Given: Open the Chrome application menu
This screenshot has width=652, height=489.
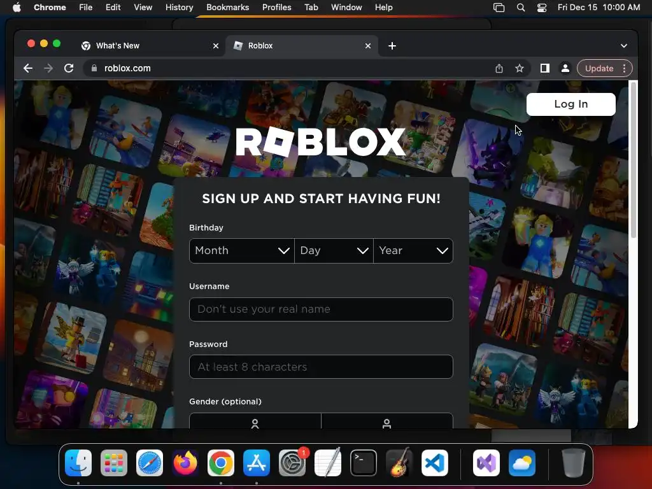Looking at the screenshot, I should point(50,8).
